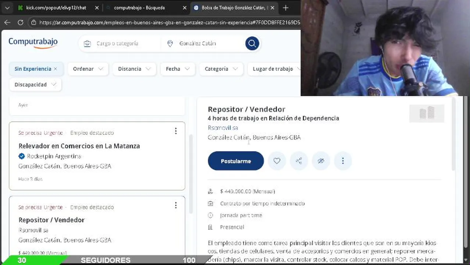Open the Categoría dropdown
This screenshot has height=265, width=470.
[221, 69]
